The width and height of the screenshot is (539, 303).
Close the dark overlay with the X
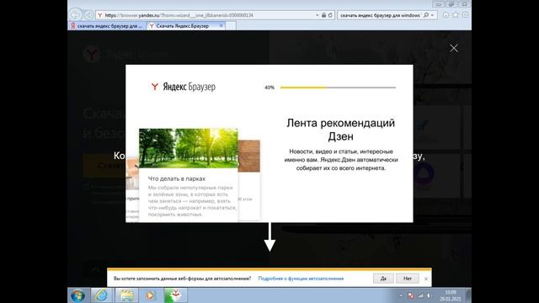pos(454,48)
